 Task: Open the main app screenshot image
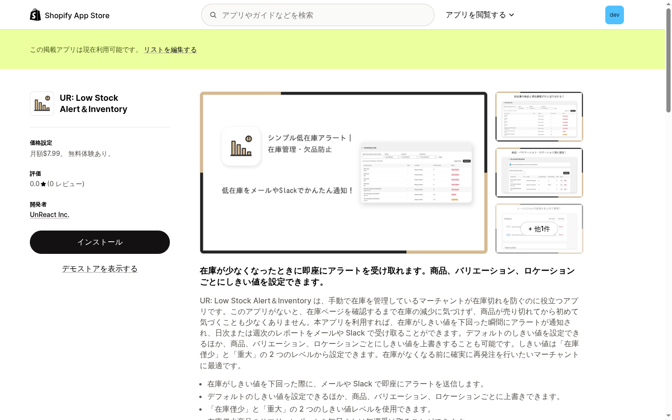(344, 173)
